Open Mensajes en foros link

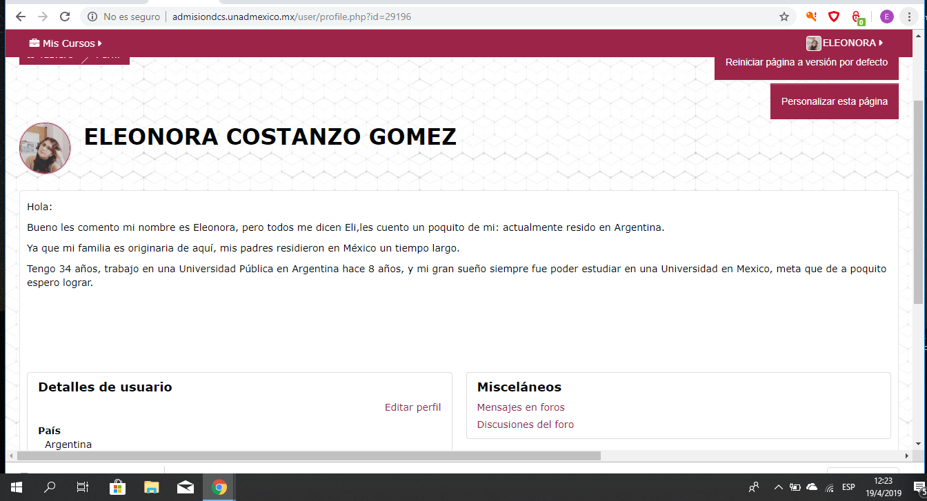click(521, 407)
